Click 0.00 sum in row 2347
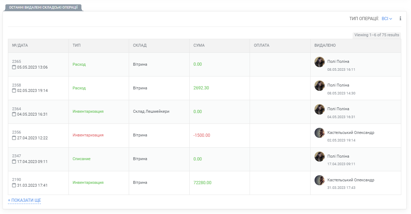Screen dimensions: 411x214 (x=198, y=159)
